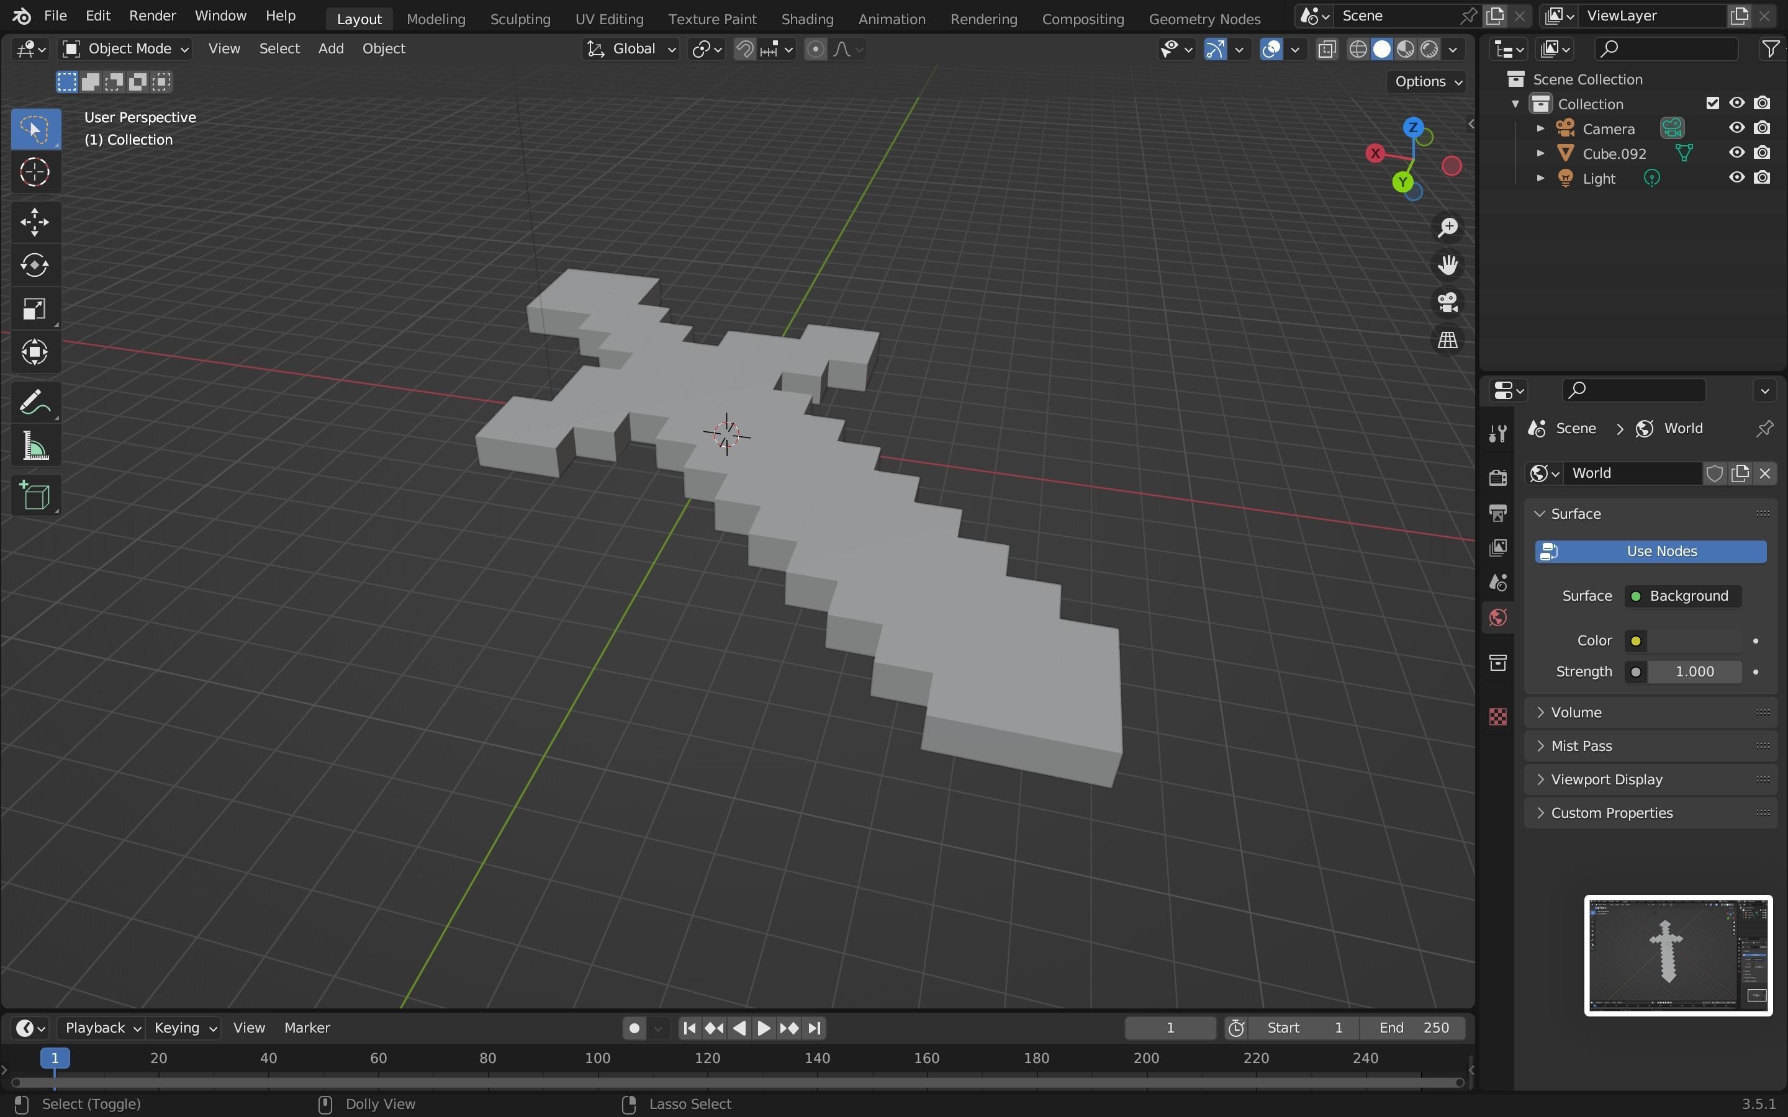Click the outliner filter funnel icon
Viewport: 1788px width, 1117px height.
coord(1771,49)
